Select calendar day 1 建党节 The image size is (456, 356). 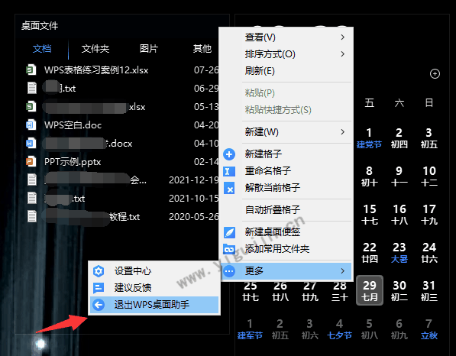[369, 138]
